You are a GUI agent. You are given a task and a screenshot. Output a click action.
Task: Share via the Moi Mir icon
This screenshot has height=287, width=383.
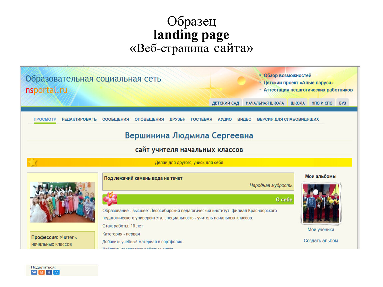tap(56, 272)
